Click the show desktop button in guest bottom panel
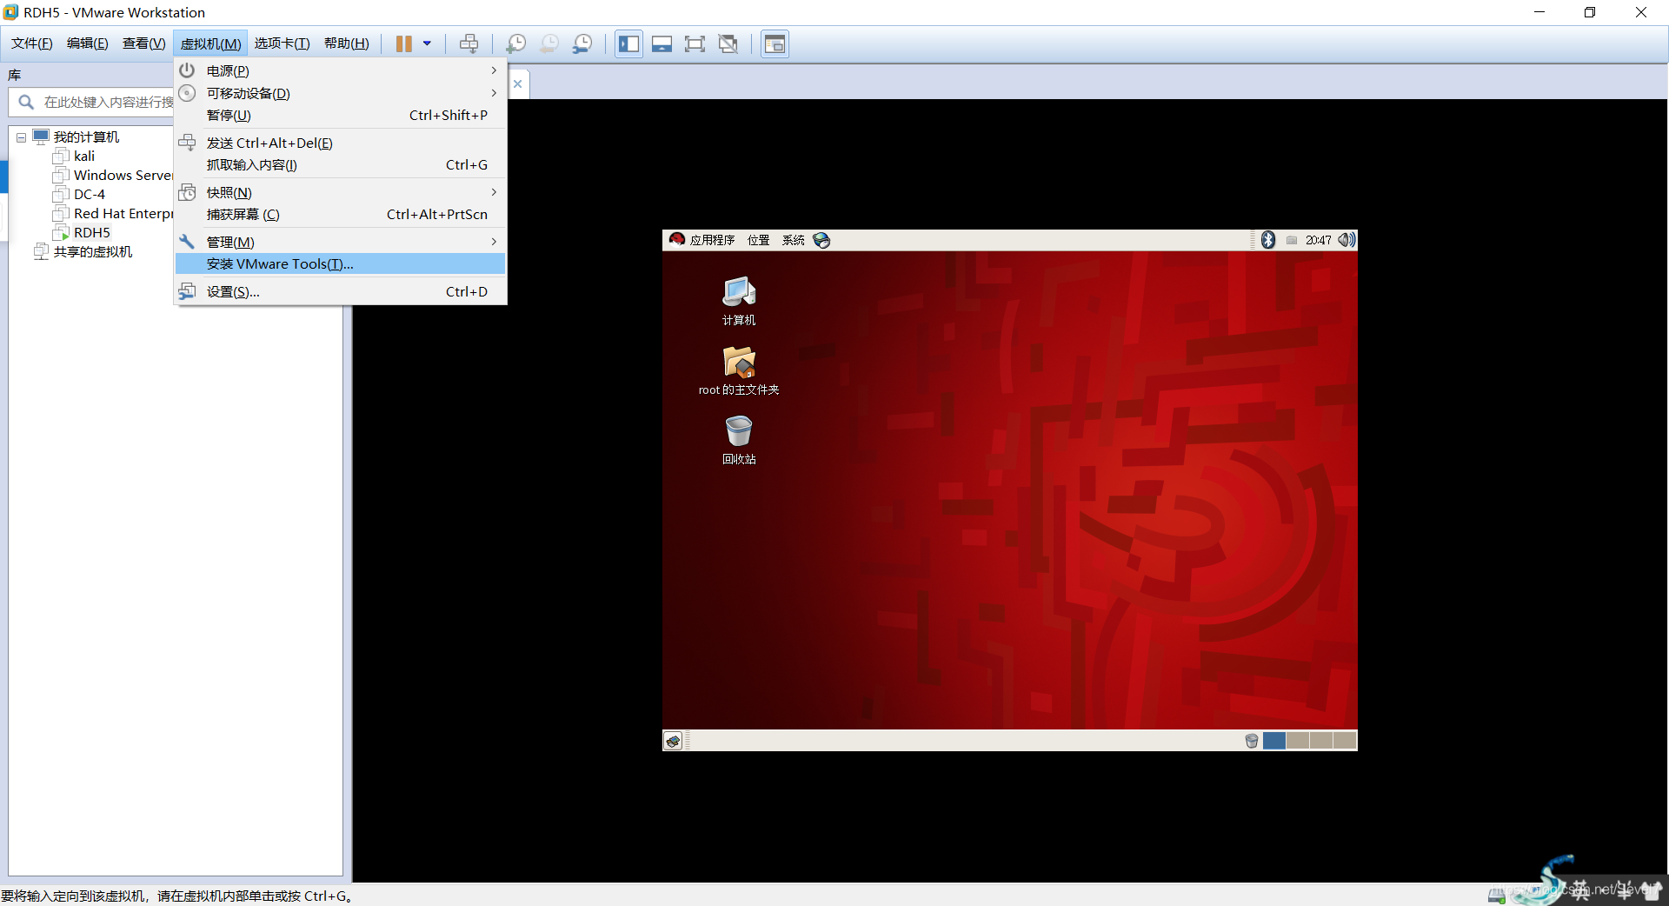 [673, 741]
